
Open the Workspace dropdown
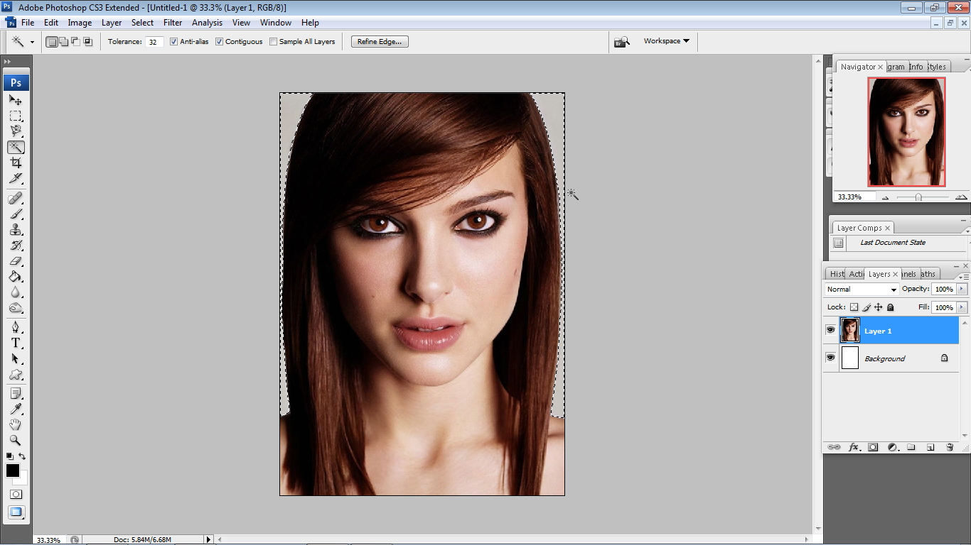pyautogui.click(x=666, y=41)
